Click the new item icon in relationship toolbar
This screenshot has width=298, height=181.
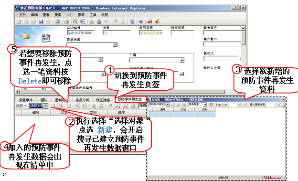pyautogui.click(x=53, y=106)
